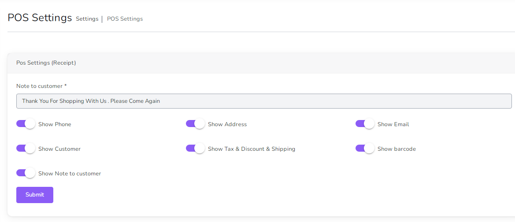Turn off the Show Email switch
The height and width of the screenshot is (222, 515).
point(365,124)
